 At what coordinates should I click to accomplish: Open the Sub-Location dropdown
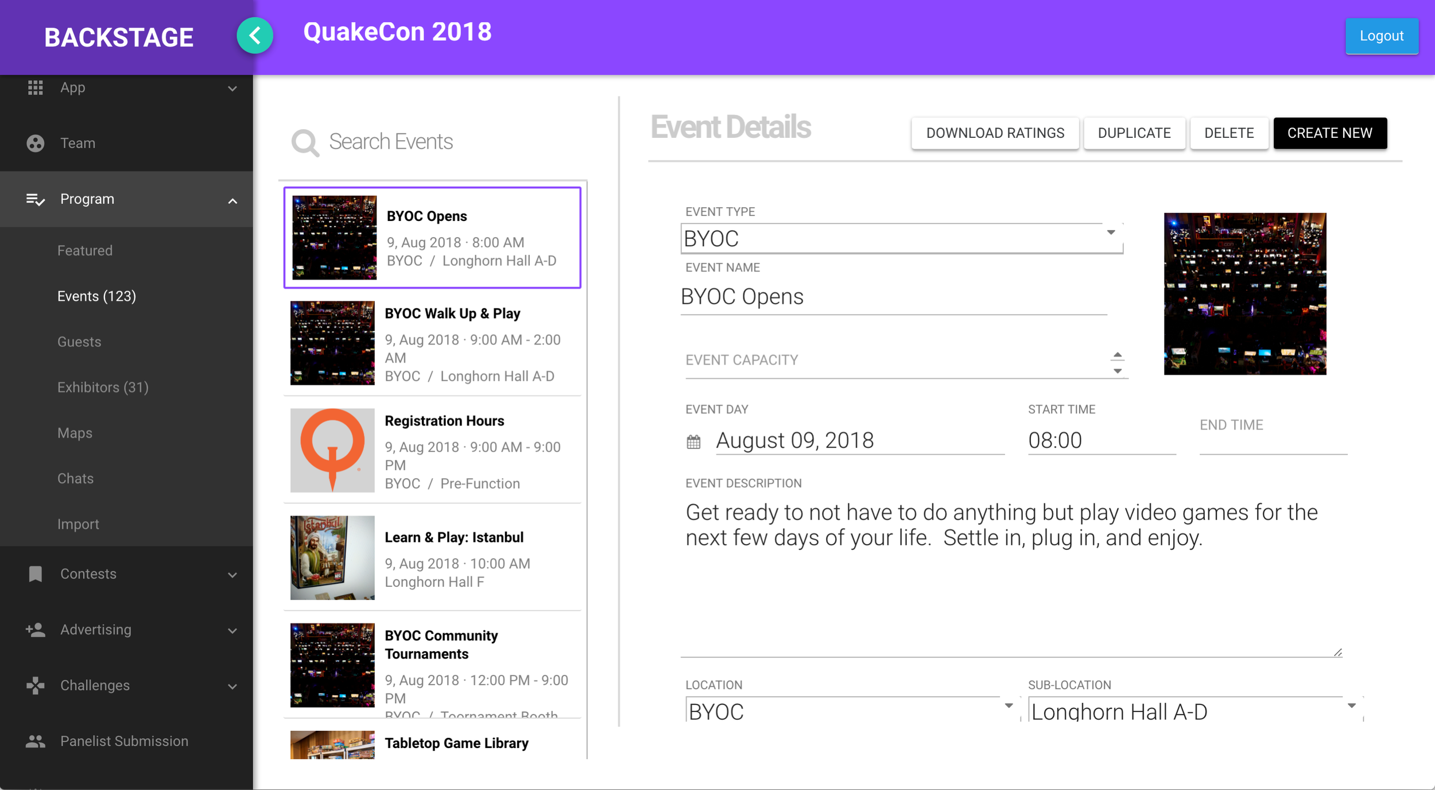(x=1351, y=706)
